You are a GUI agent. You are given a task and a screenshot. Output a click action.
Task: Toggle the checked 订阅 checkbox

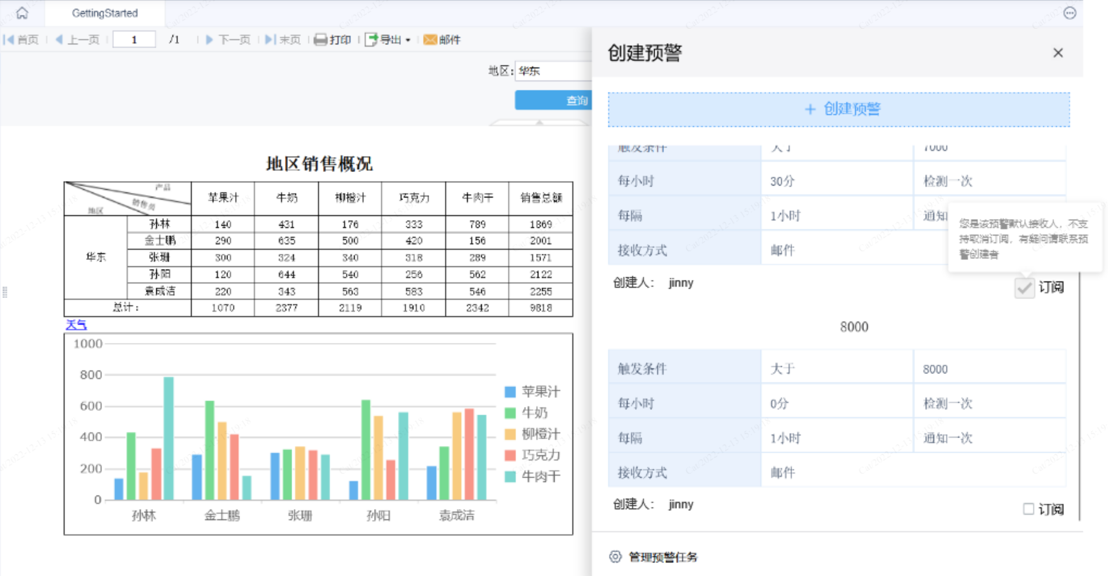pos(1024,288)
